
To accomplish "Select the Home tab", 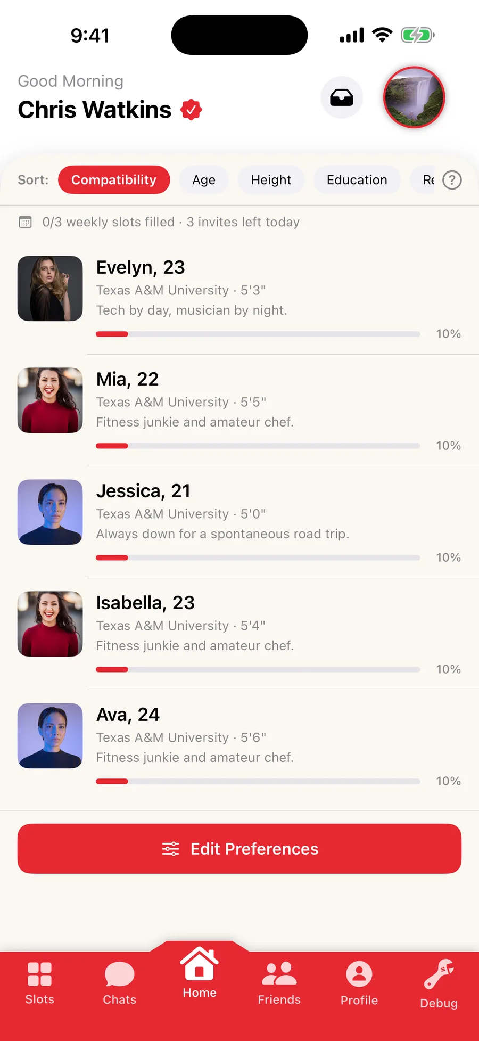I will [x=200, y=972].
